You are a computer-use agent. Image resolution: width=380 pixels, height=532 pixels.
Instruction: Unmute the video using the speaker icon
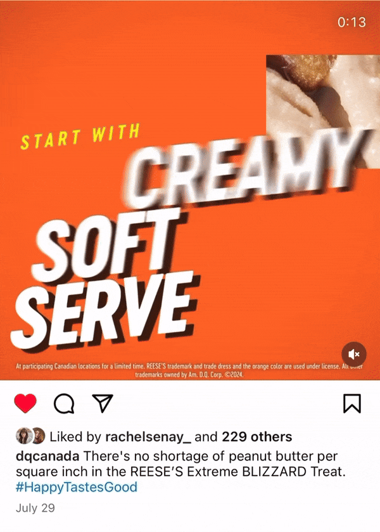(x=354, y=354)
